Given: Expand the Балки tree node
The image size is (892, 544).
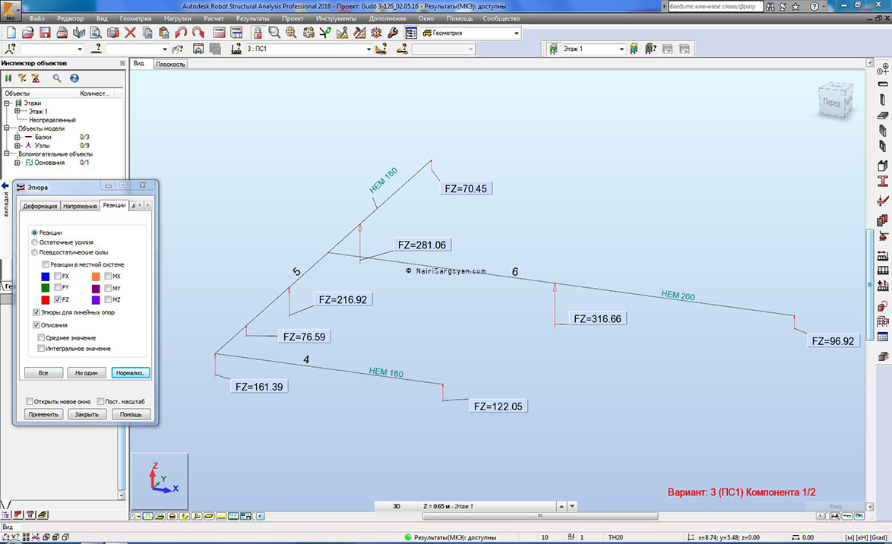Looking at the screenshot, I should pyautogui.click(x=17, y=137).
